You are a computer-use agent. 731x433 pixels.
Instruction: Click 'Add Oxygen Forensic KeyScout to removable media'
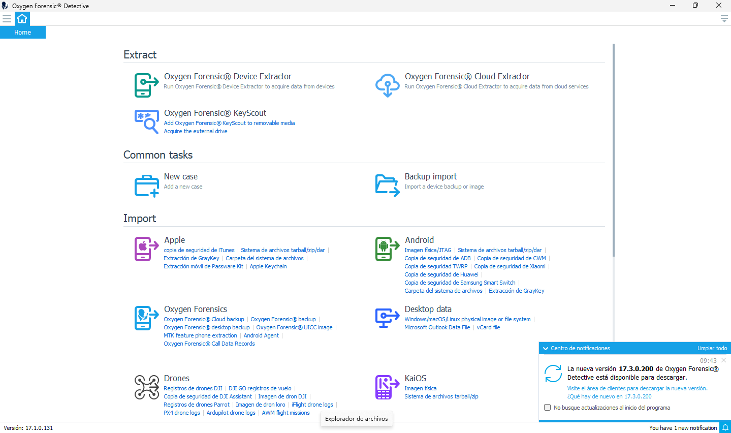[229, 123]
